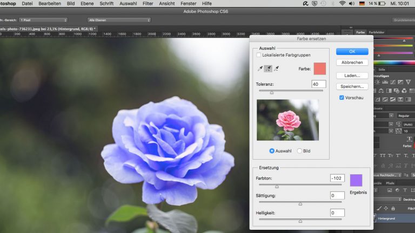Click the Toleranz value input field
Screen dimensions: 415x233
point(318,84)
